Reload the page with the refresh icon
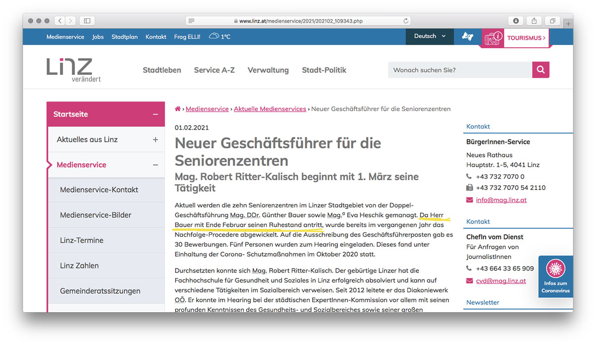Viewport: 596px width, 345px height. [406, 21]
